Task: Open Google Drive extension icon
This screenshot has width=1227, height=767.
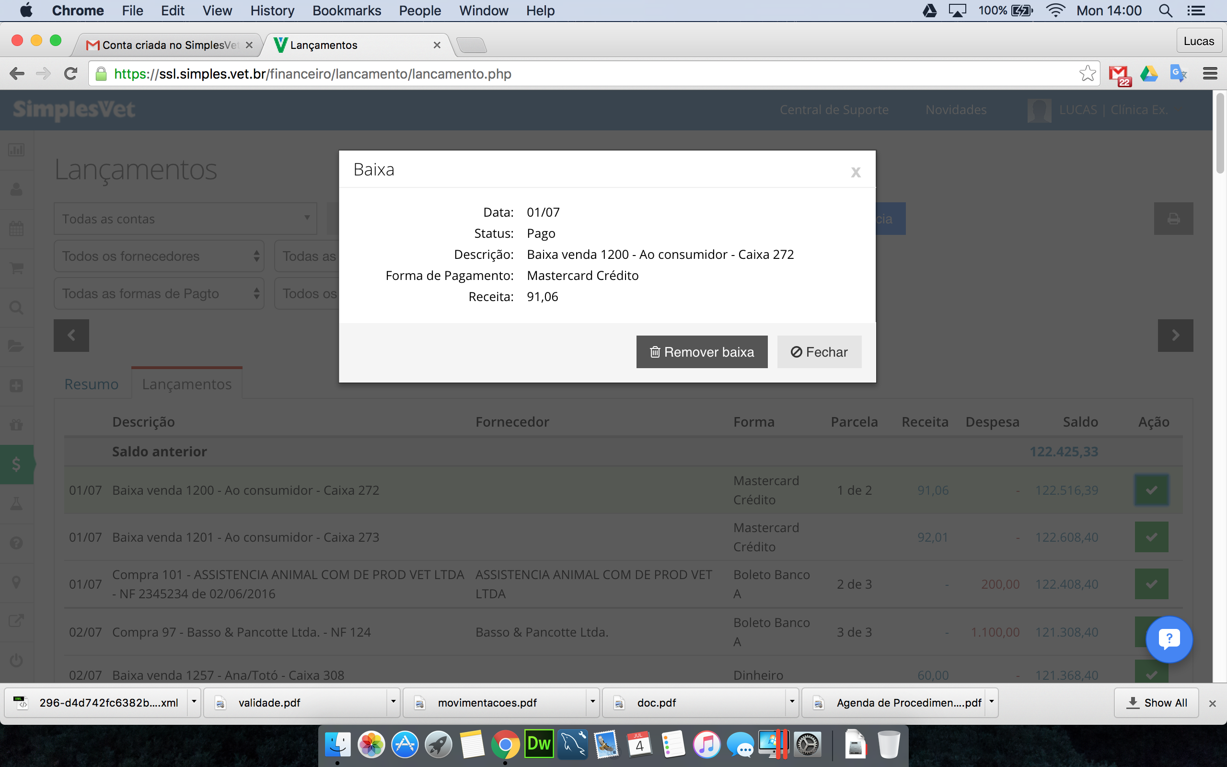Action: 1148,74
